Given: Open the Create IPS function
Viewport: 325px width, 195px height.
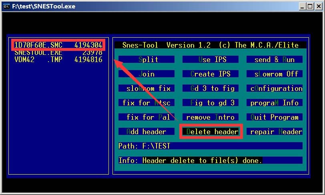Looking at the screenshot, I should pos(211,74).
